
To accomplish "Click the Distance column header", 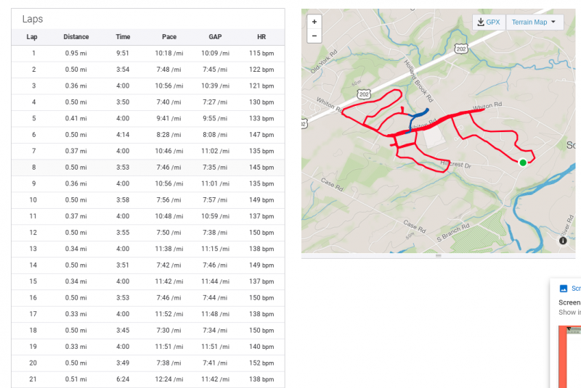I will (76, 37).
